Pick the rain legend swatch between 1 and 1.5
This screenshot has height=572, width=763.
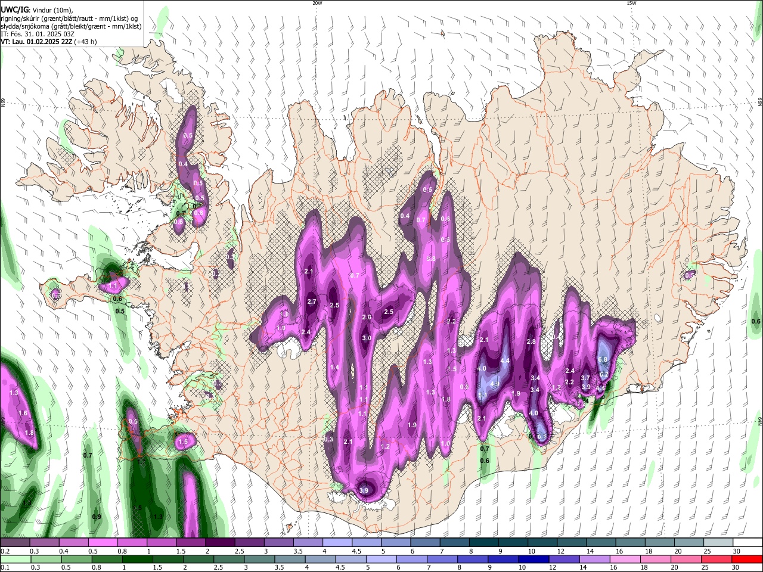[x=138, y=559]
